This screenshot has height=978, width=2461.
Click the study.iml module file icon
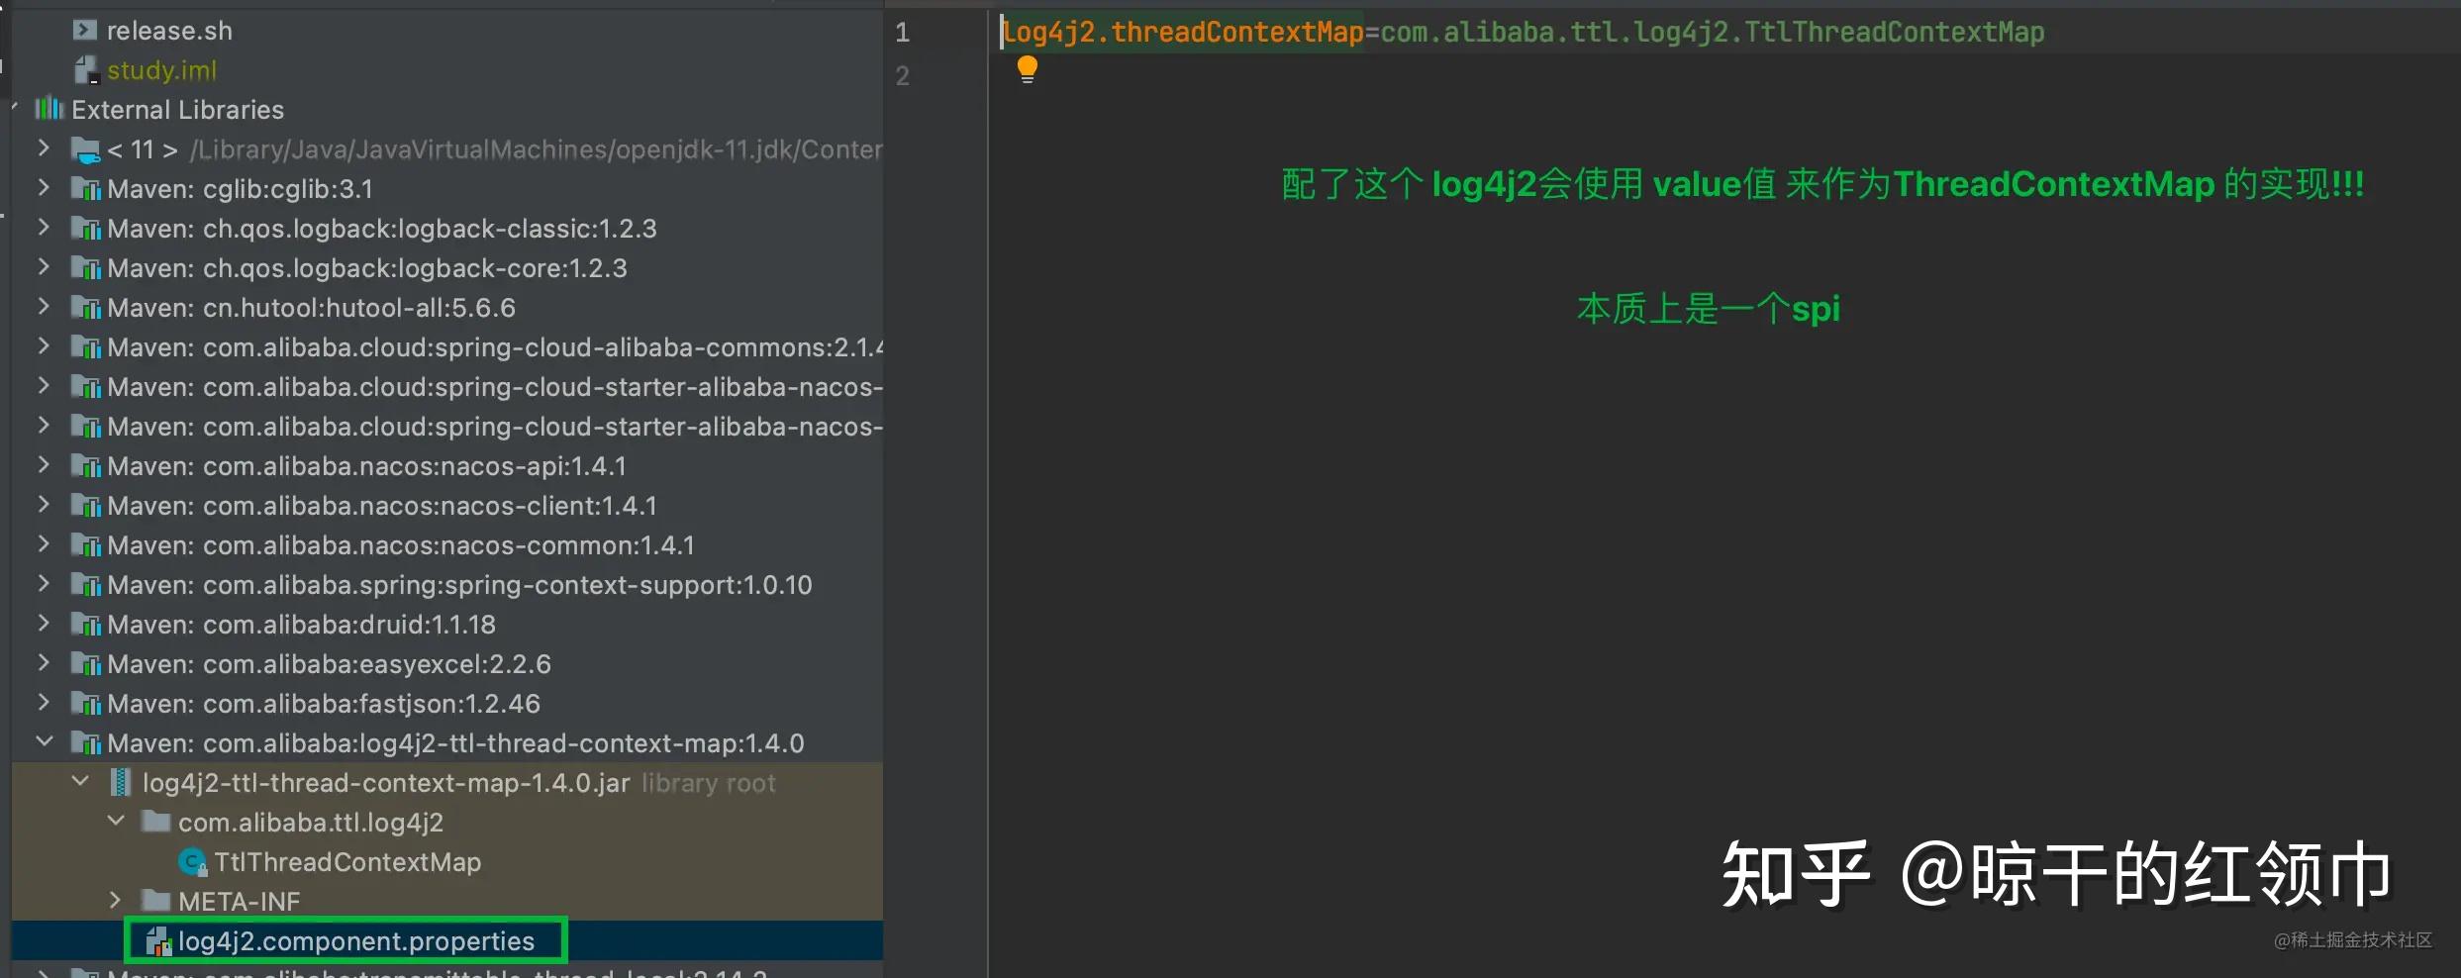(86, 70)
